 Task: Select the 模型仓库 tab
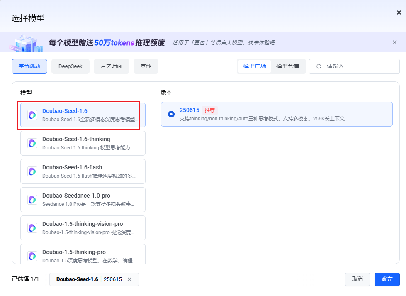288,66
